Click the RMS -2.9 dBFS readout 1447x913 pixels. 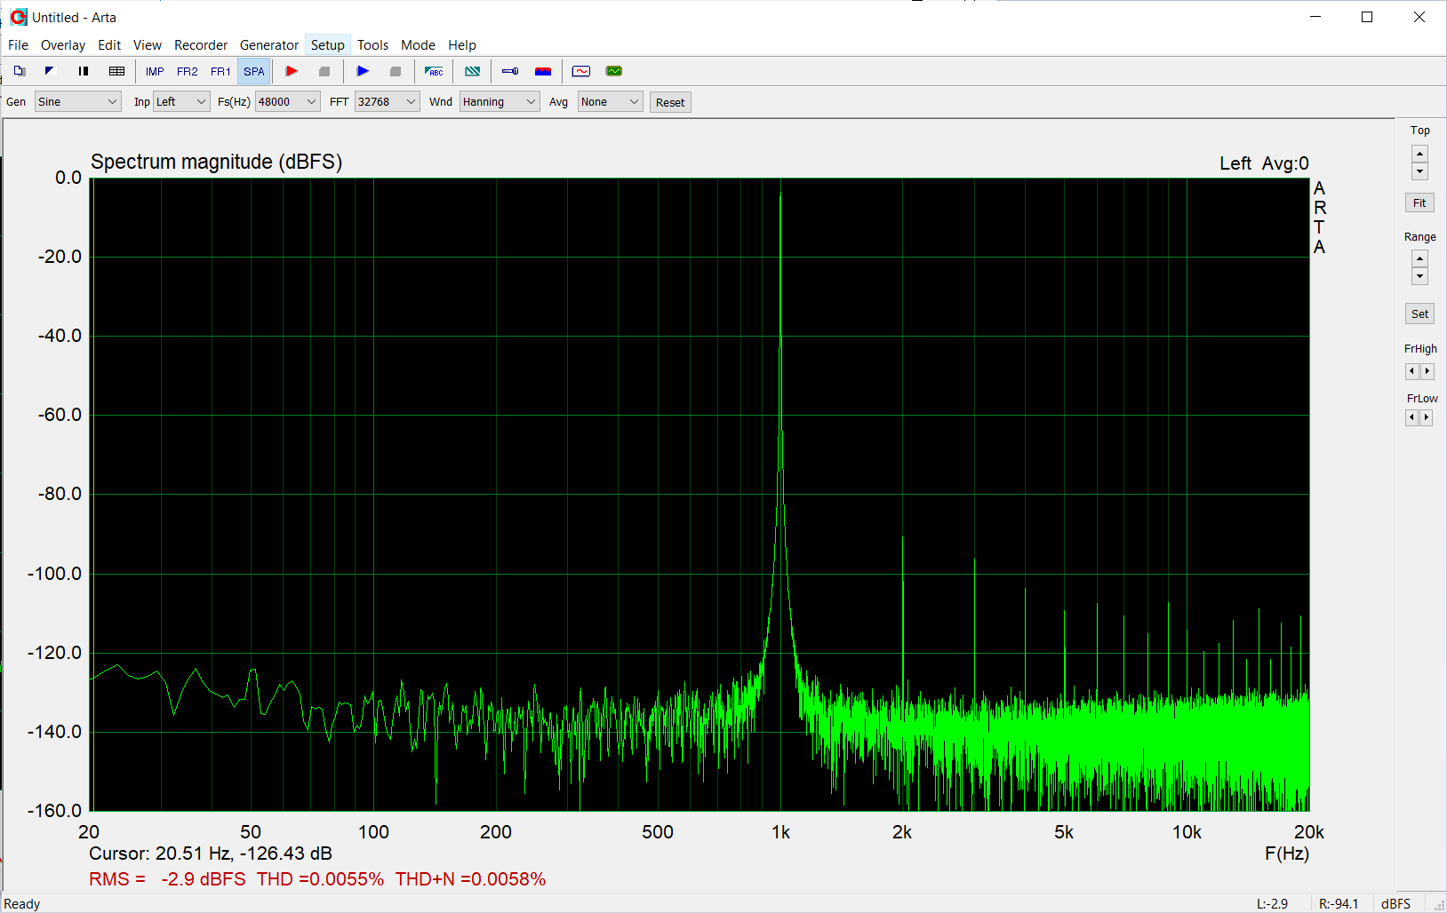point(167,879)
